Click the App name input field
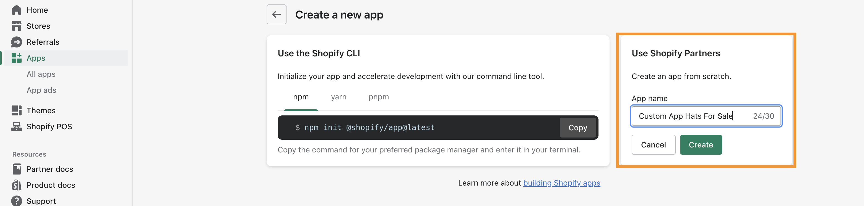Image resolution: width=864 pixels, height=206 pixels. click(706, 116)
